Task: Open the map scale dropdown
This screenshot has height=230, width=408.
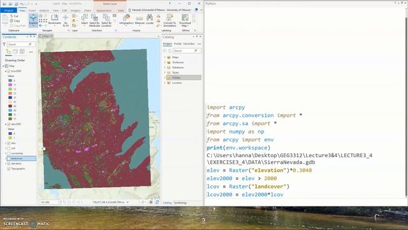Action: 59,202
